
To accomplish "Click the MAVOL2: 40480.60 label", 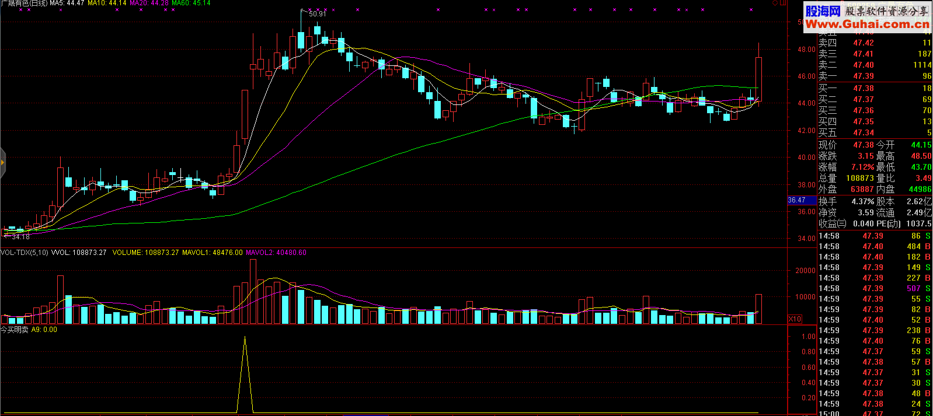I will click(276, 253).
